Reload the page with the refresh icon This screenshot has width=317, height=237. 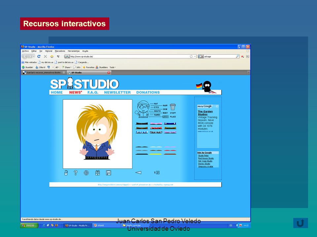39,56
